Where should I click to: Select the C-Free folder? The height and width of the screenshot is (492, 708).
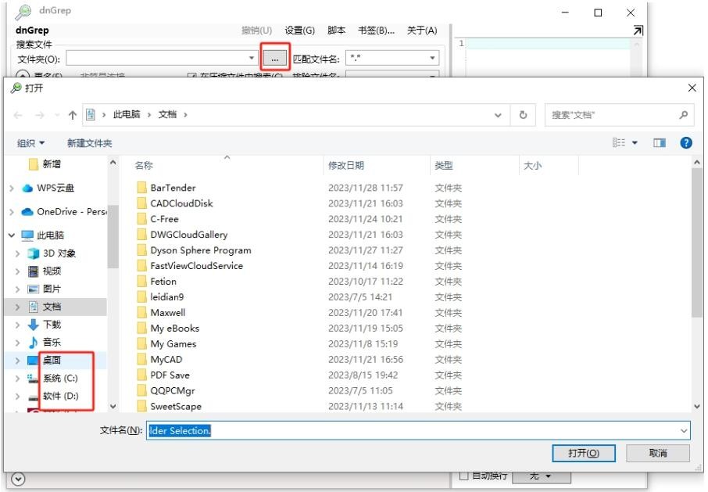point(164,219)
